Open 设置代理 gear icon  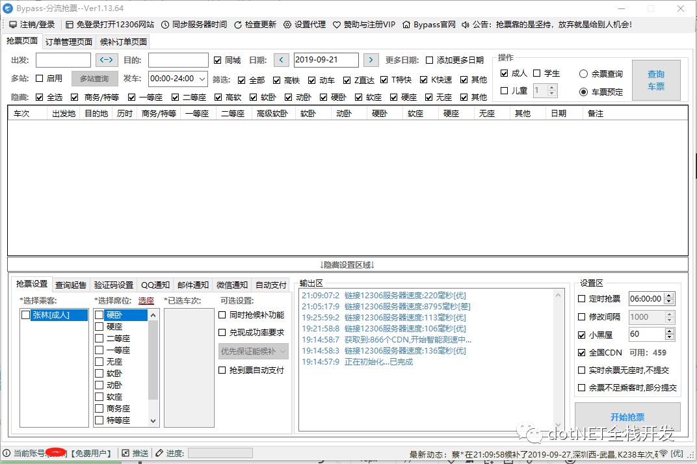[x=287, y=25]
